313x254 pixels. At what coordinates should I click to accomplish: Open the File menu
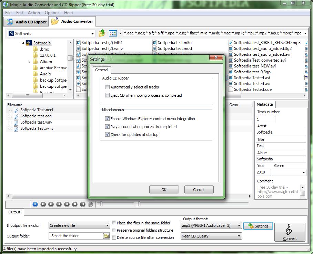(x=8, y=13)
